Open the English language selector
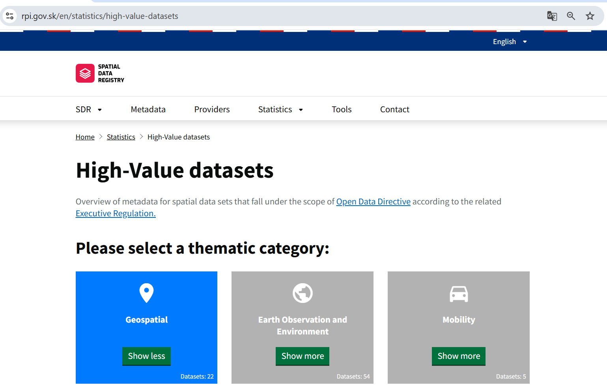Screen dimensions: 607x390 tap(510, 41)
